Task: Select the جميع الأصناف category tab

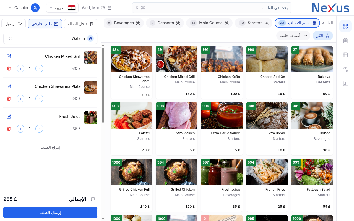Action: 297,23
